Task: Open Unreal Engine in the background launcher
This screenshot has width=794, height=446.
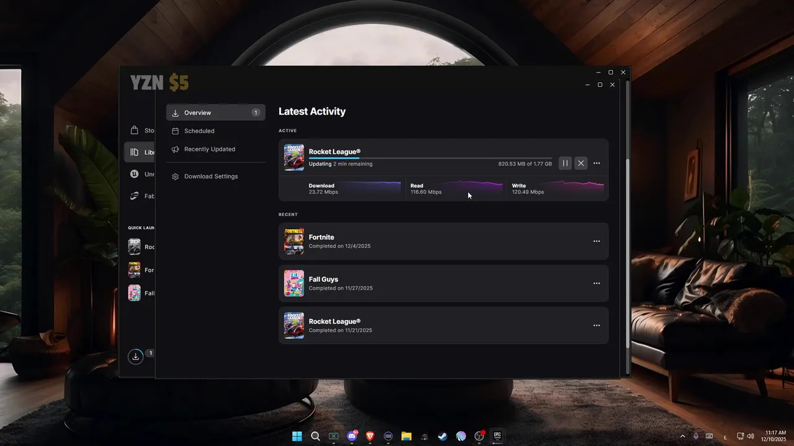Action: click(140, 174)
